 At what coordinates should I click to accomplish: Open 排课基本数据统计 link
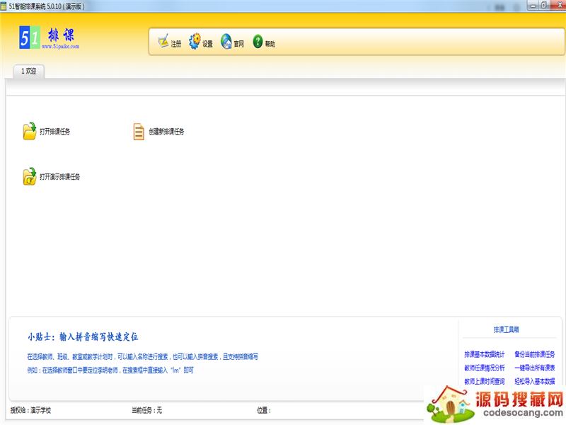click(485, 354)
